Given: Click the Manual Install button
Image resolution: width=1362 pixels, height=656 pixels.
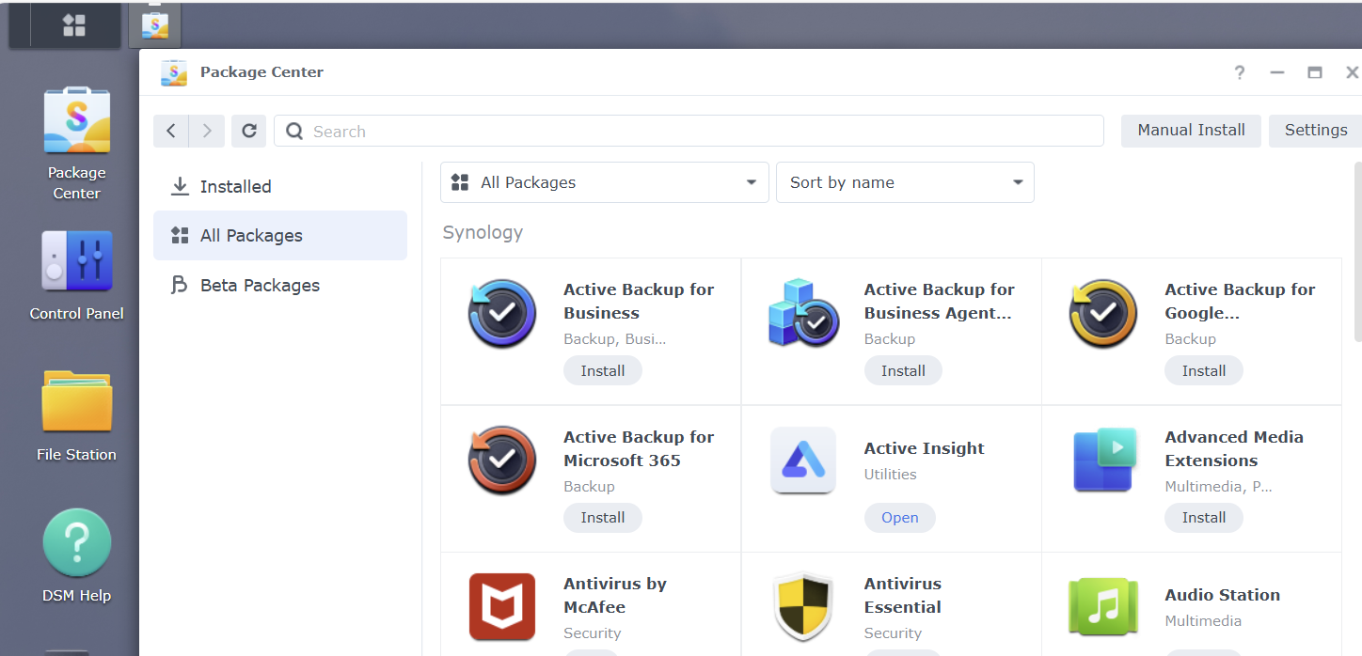Looking at the screenshot, I should click(1191, 131).
